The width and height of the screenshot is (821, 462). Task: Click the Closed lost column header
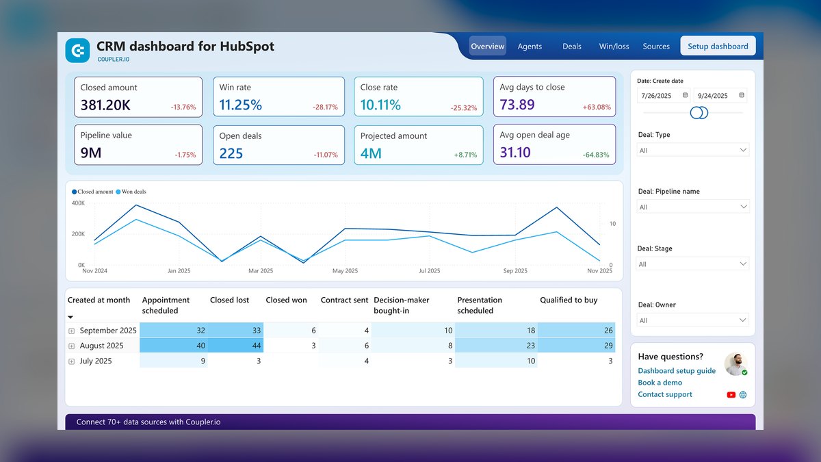(x=230, y=300)
